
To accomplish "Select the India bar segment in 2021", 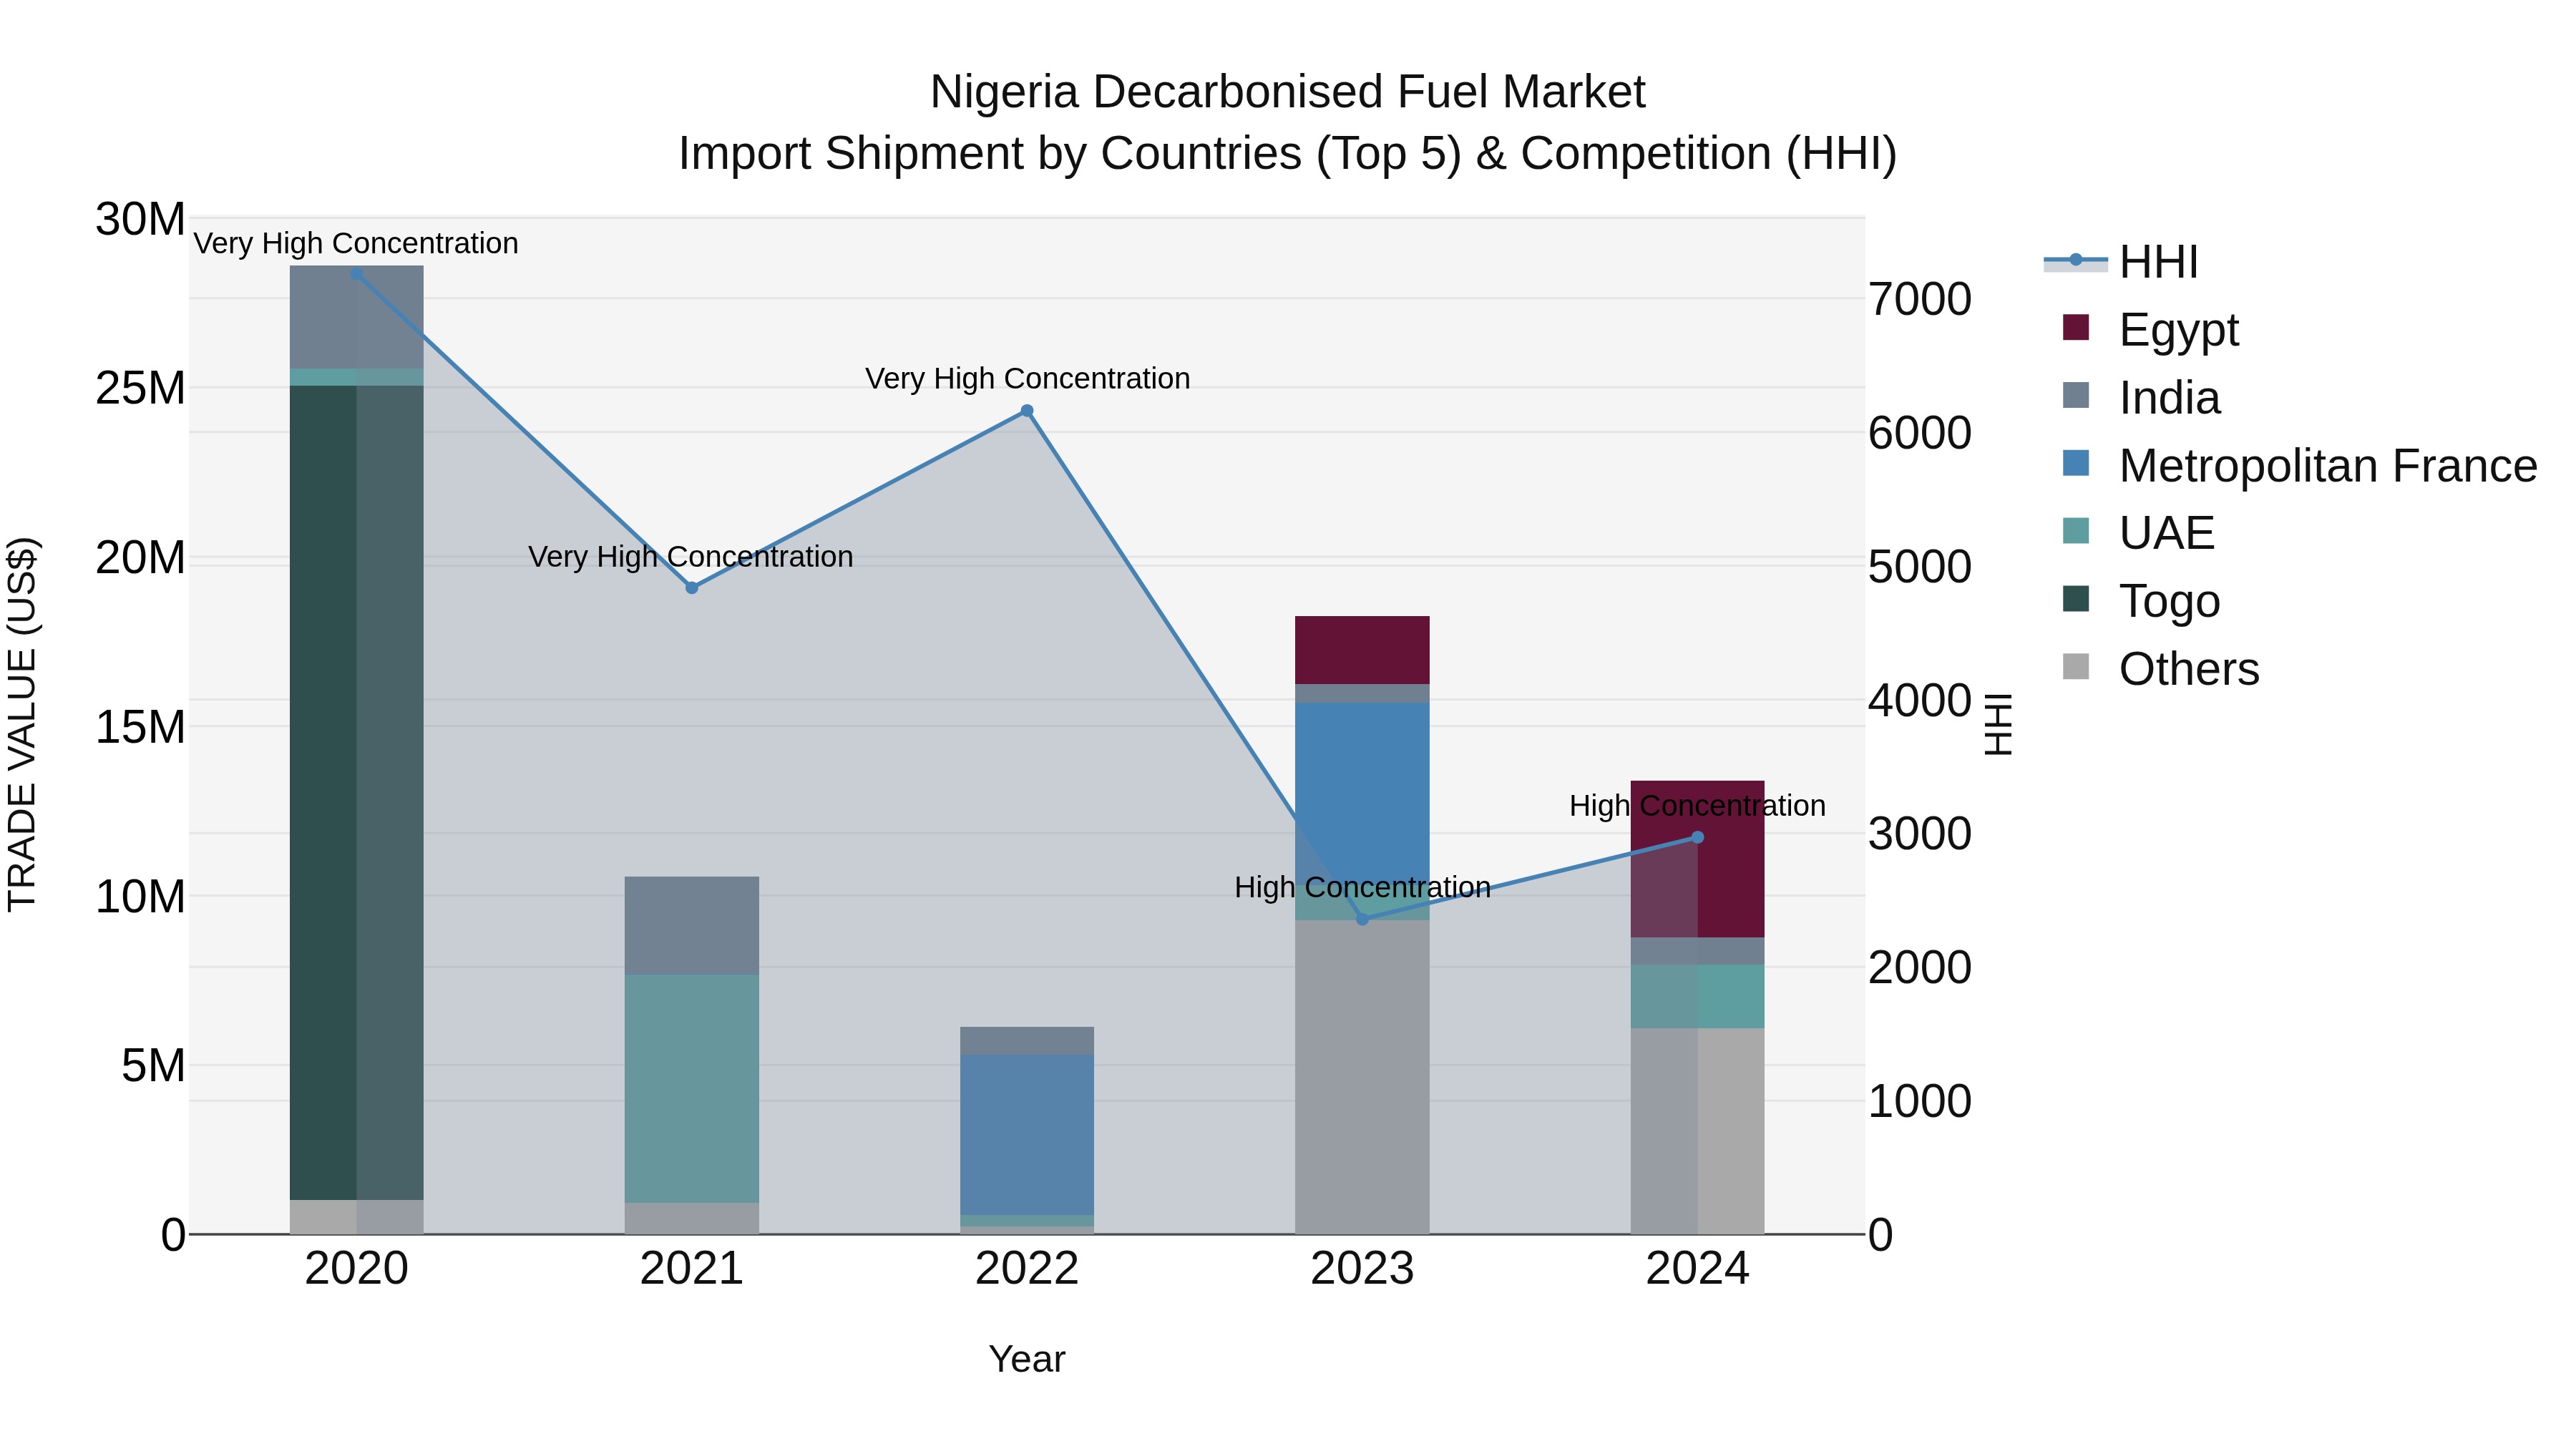I will 692,926.
